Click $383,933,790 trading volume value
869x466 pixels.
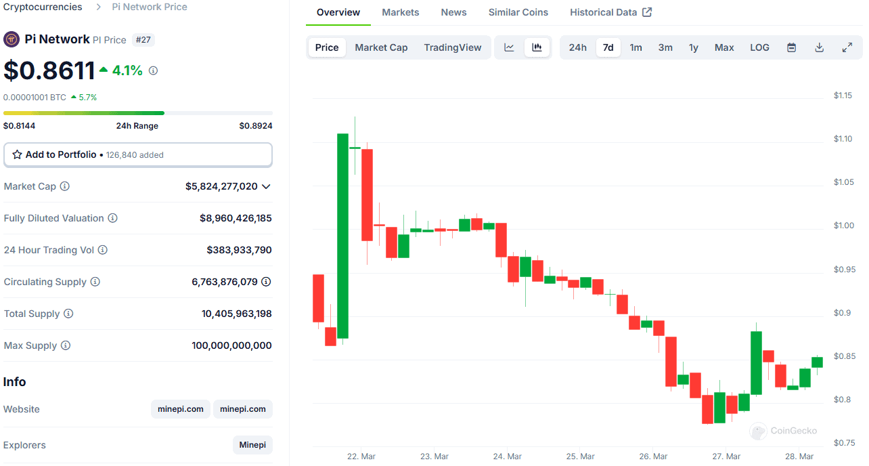coord(240,250)
